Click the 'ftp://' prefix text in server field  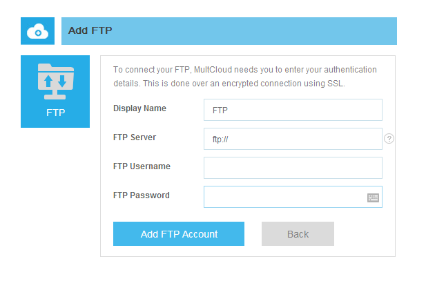click(220, 140)
